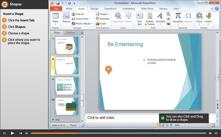The height and width of the screenshot is (137, 221).
Task: Customize Quick Access Toolbar dropdown arrow
Action: pyautogui.click(x=74, y=3)
